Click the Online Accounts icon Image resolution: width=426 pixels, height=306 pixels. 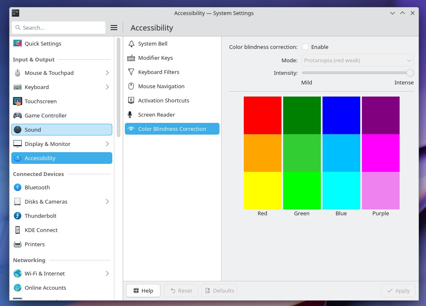tap(18, 288)
